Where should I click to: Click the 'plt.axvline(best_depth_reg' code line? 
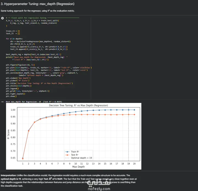coord(42,73)
